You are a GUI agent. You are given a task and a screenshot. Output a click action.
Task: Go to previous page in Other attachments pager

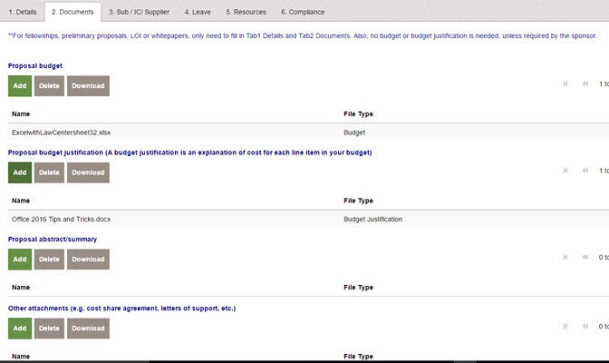(x=585, y=326)
